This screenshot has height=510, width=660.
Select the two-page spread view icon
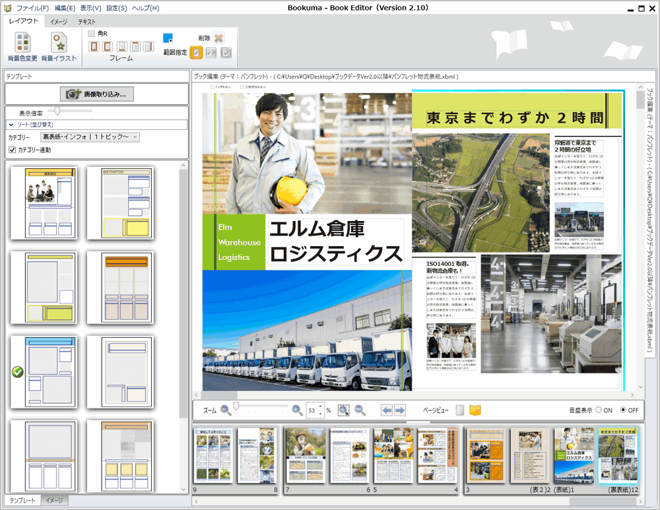475,410
